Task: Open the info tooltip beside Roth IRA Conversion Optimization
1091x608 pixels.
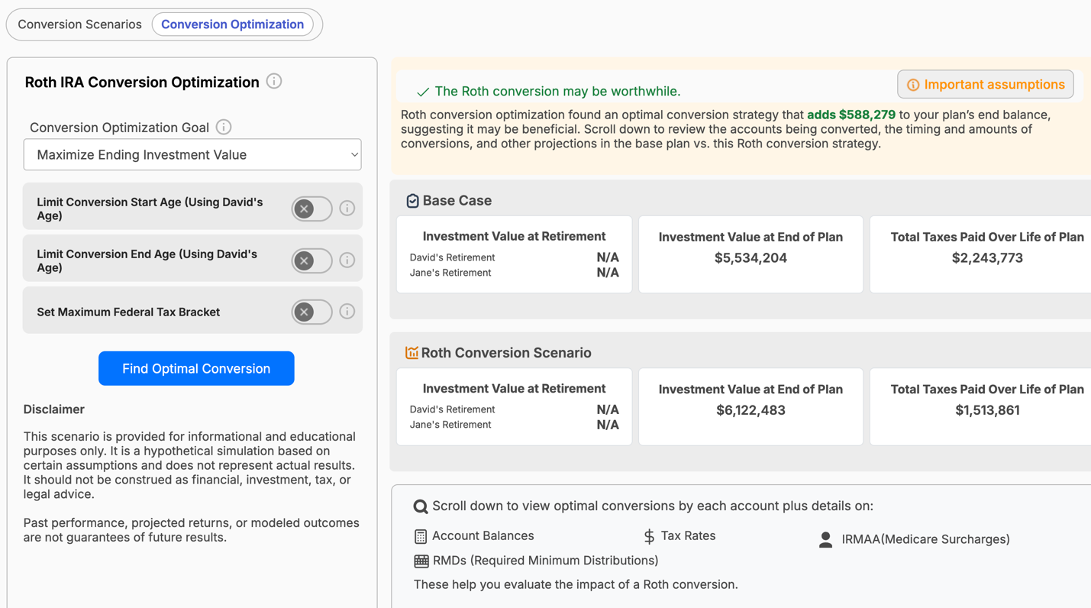Action: pyautogui.click(x=273, y=81)
